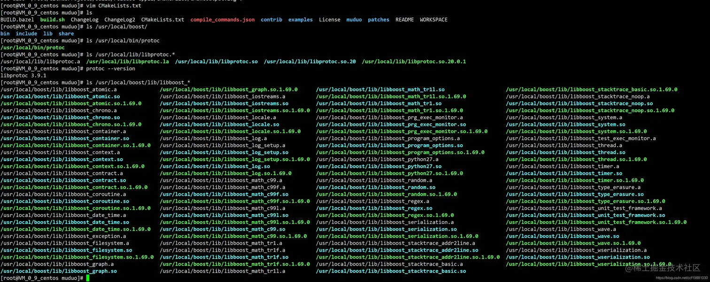This screenshot has width=710, height=282.
Task: Click libboost_wserialization.so path
Action: (578, 257)
